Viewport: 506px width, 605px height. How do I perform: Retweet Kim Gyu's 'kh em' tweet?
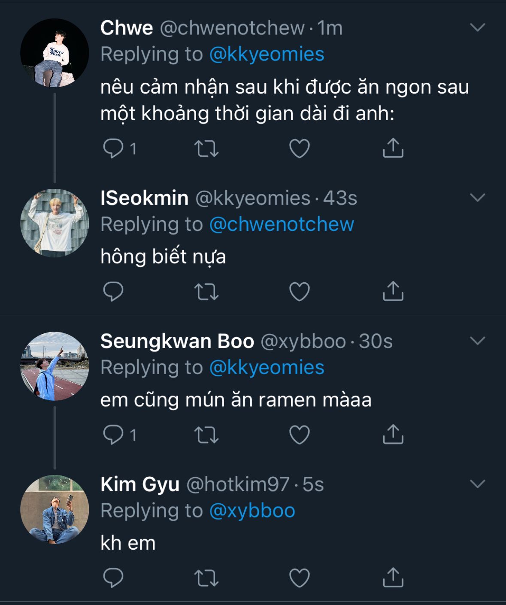206,578
